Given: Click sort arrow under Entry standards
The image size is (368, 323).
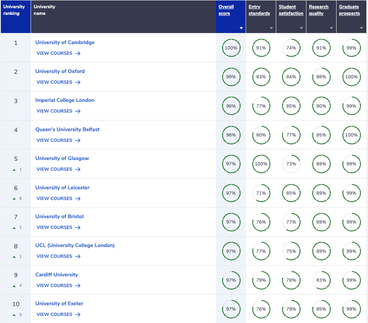Looking at the screenshot, I should point(271,28).
